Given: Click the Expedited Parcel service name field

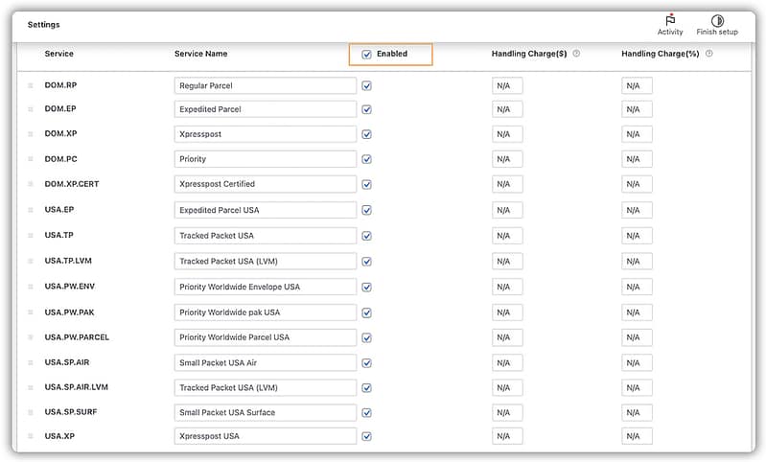Looking at the screenshot, I should 266,109.
